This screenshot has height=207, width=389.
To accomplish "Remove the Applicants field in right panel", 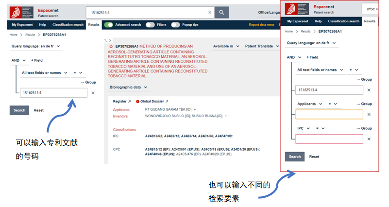I will click(369, 114).
